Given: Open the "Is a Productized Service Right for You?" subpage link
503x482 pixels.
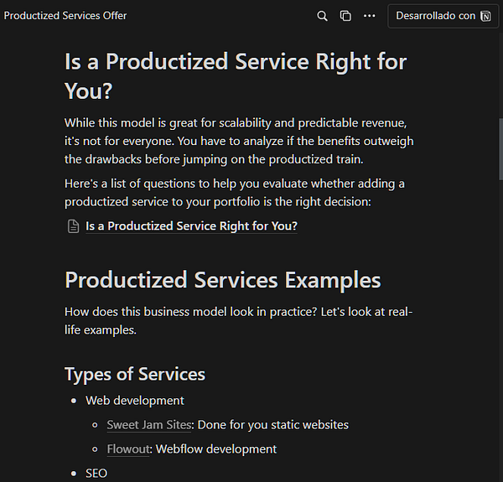Looking at the screenshot, I should (191, 226).
